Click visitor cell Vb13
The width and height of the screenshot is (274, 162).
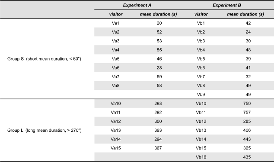pyautogui.click(x=201, y=130)
